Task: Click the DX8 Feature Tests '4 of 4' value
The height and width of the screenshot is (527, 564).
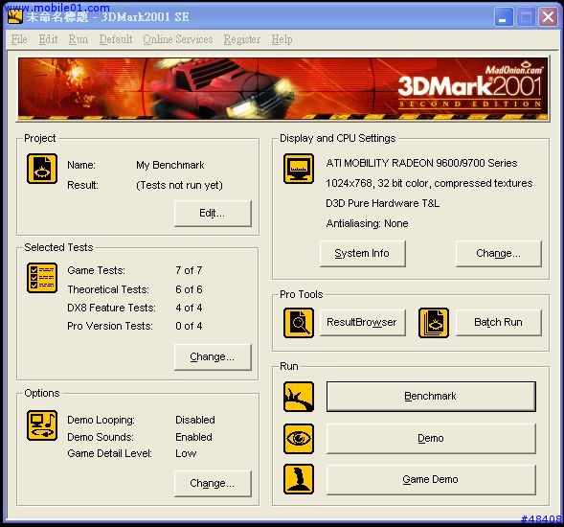Action: (x=189, y=308)
